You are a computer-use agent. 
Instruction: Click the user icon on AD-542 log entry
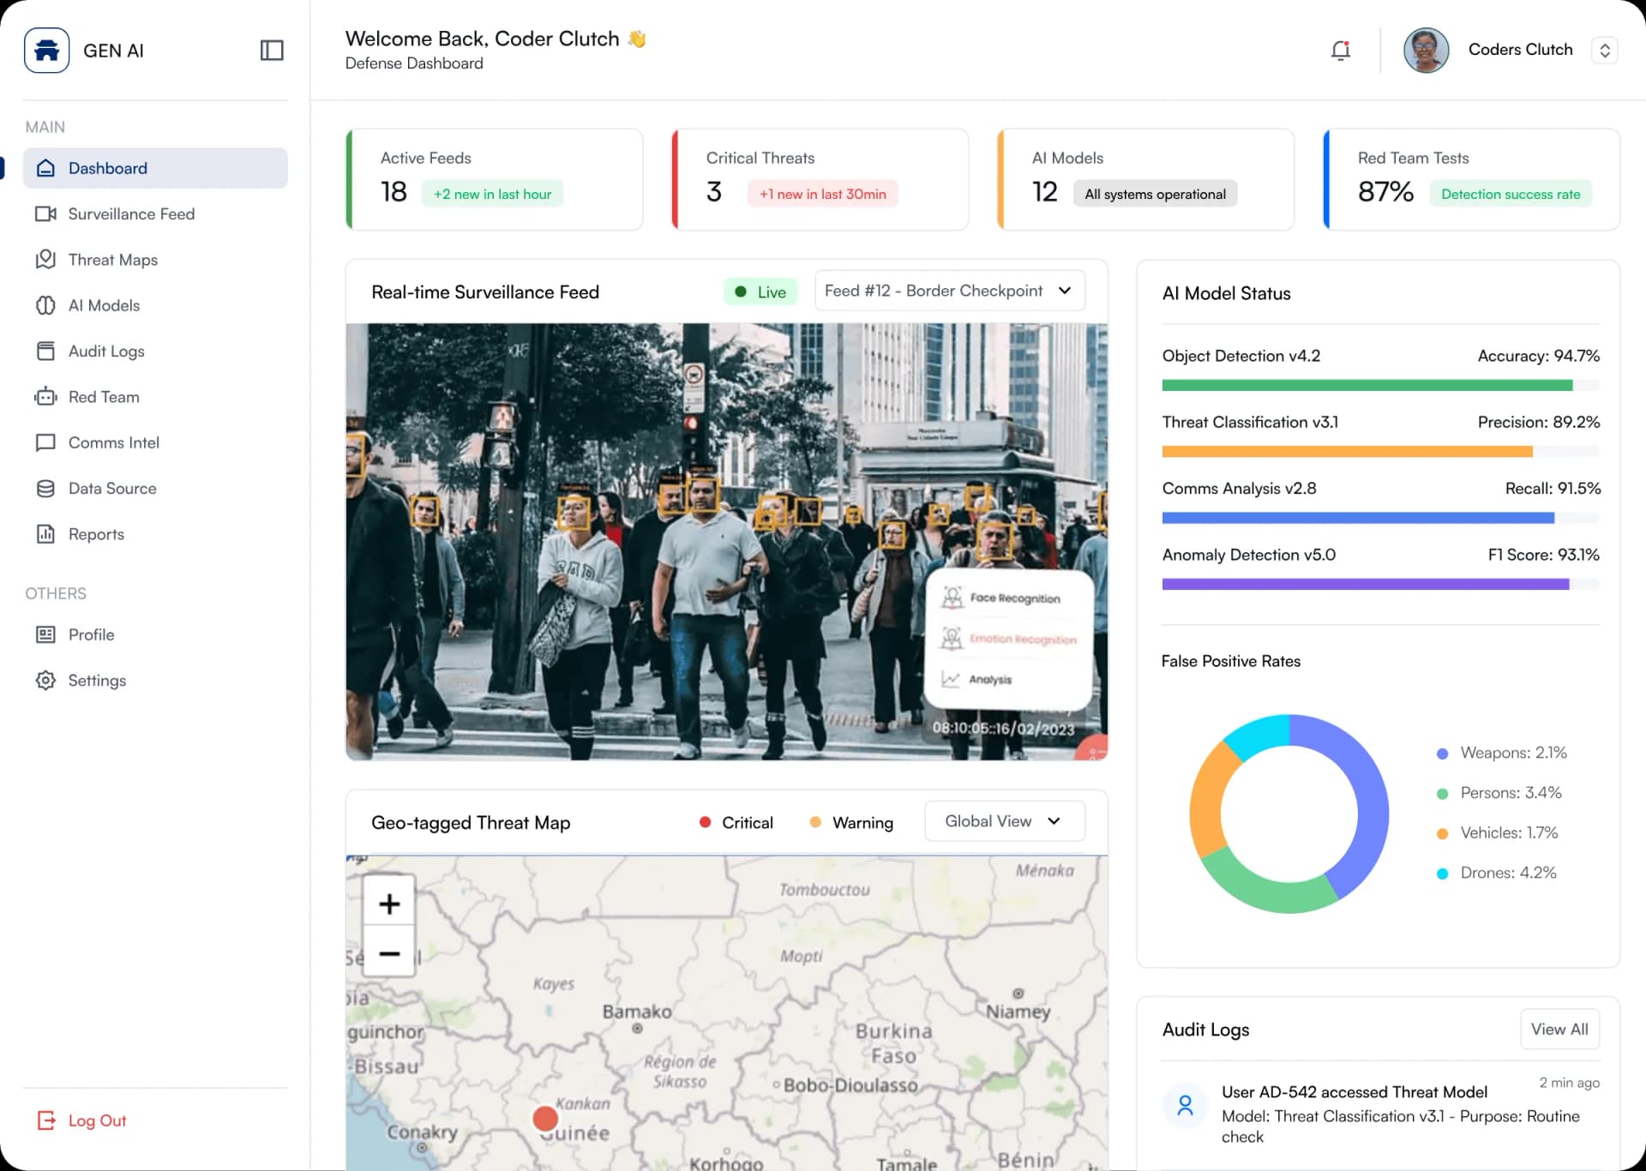pos(1185,1105)
